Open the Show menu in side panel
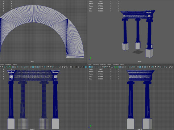174x130 pixels. 109,65
